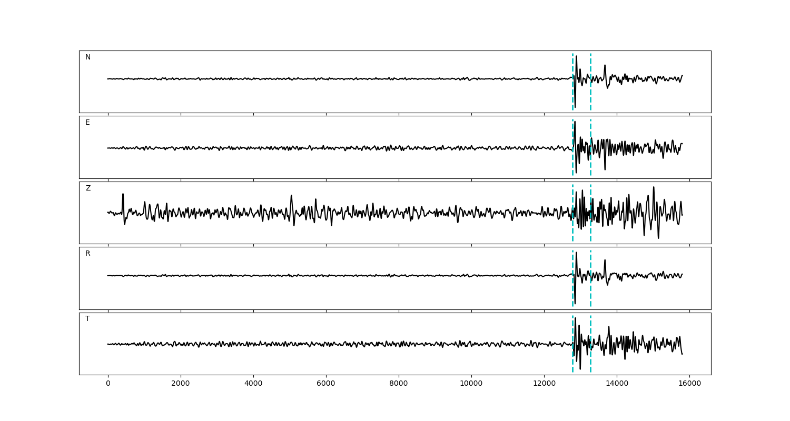Click the N component label in top panel

click(x=88, y=57)
